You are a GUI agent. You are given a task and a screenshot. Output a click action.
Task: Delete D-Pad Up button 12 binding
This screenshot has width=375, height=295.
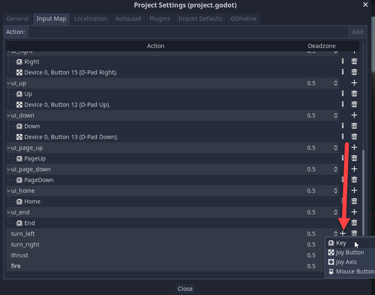[x=354, y=105]
